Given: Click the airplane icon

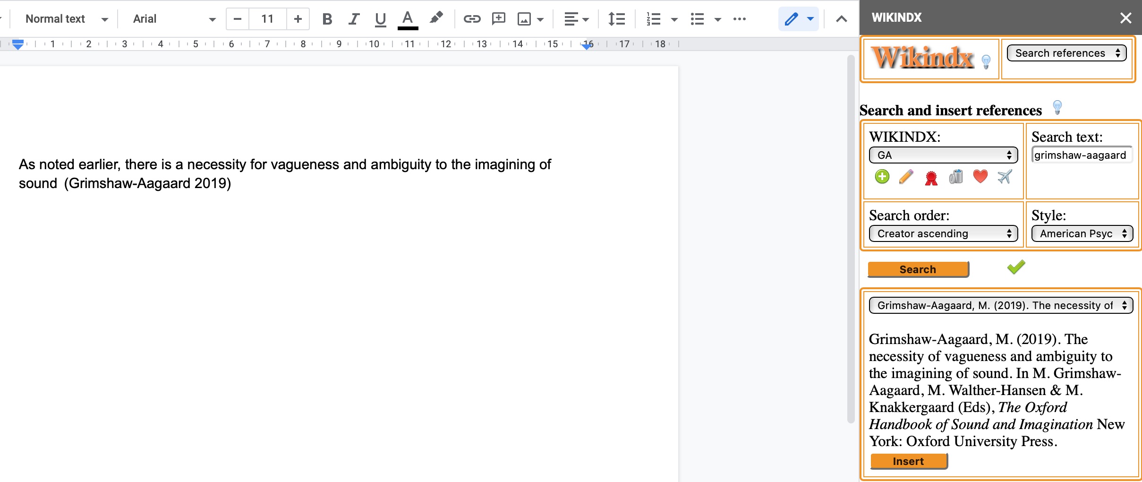Looking at the screenshot, I should 1005,177.
